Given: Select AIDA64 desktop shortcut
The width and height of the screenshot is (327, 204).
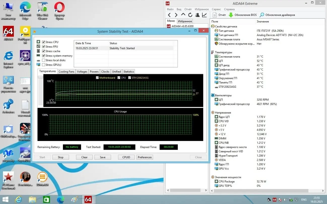Looking at the screenshot, I should tap(8, 34).
